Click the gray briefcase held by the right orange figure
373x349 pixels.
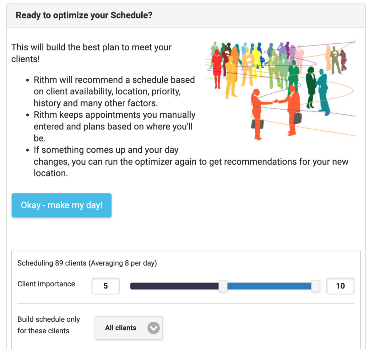297,118
